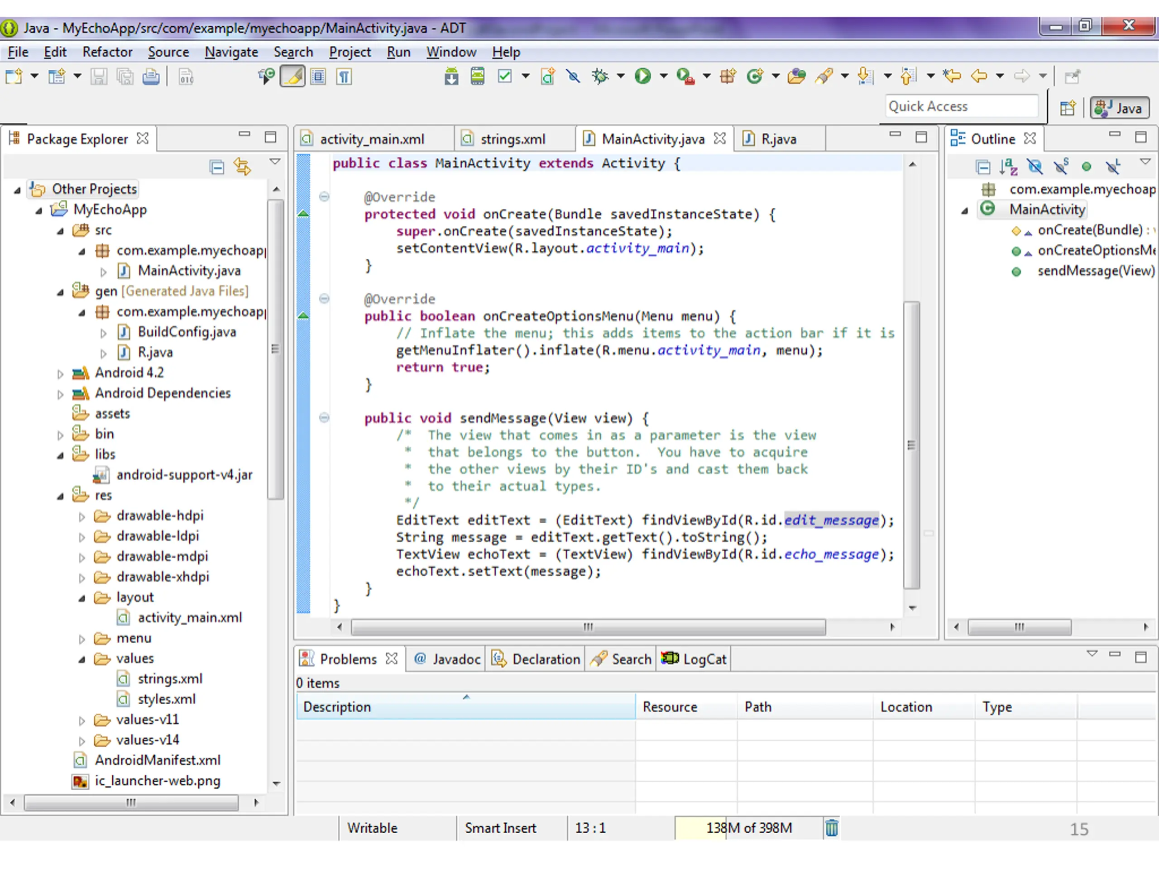The width and height of the screenshot is (1159, 869).
Task: Sort Outline alphabetically
Action: click(1008, 167)
